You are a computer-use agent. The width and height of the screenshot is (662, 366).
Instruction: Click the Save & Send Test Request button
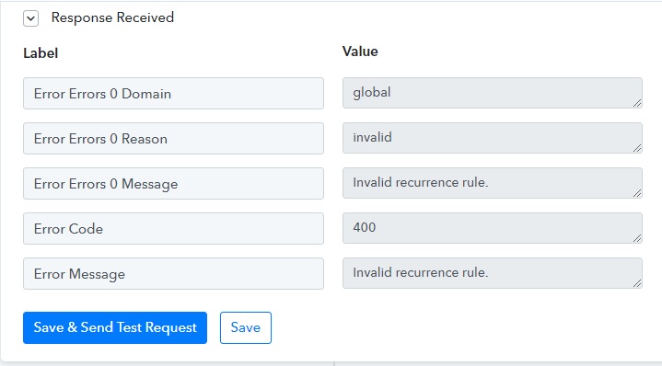tap(115, 327)
